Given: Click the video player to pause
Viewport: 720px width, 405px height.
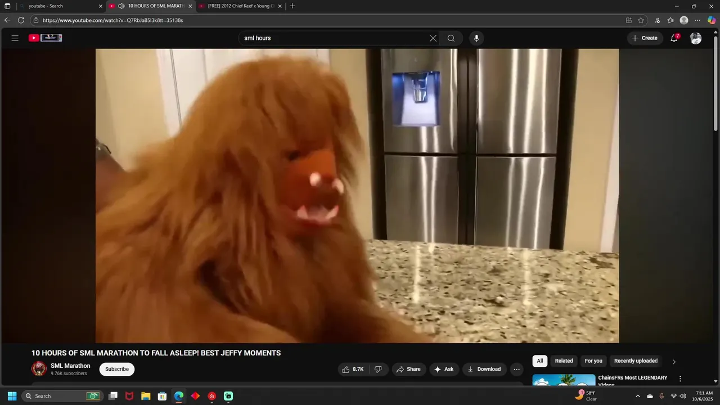Looking at the screenshot, I should click(357, 196).
